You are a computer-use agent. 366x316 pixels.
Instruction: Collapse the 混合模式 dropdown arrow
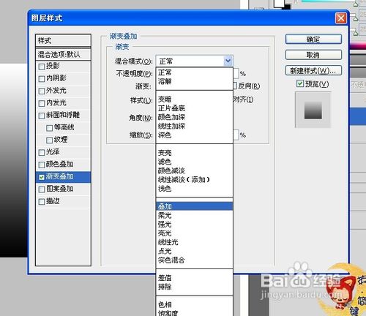coord(228,61)
